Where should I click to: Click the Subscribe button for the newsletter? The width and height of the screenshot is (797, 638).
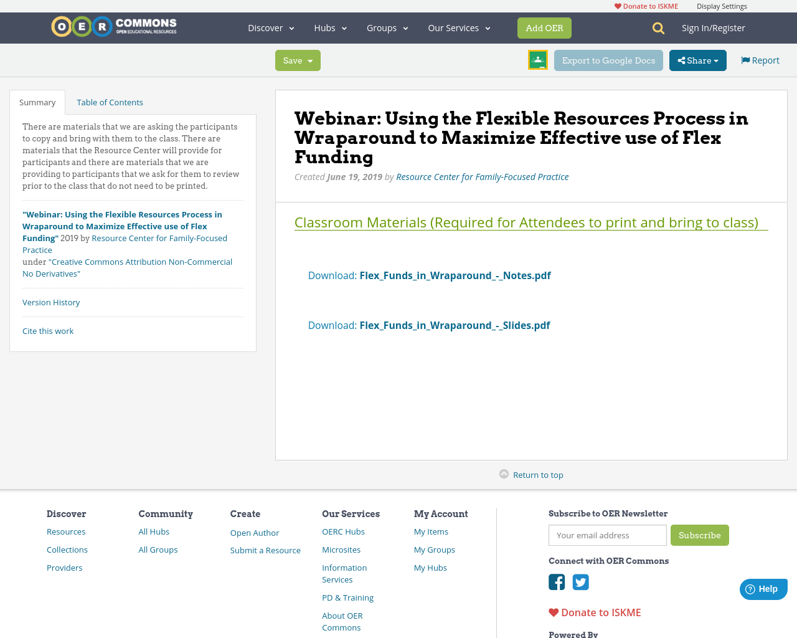700,535
